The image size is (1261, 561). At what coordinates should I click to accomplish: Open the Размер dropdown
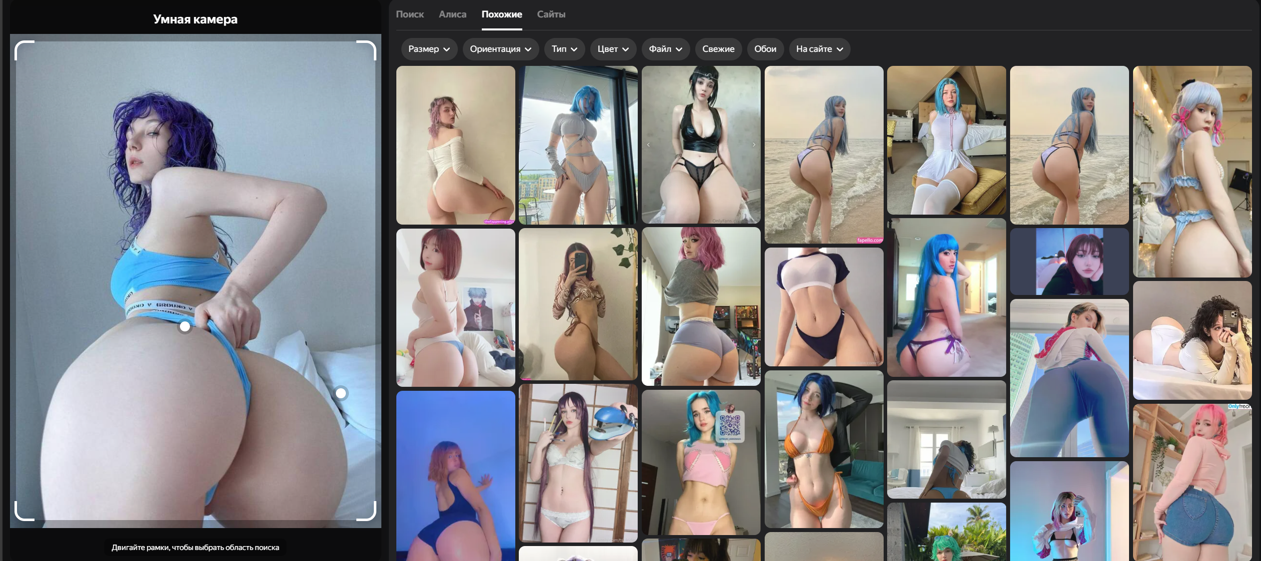[x=429, y=49]
